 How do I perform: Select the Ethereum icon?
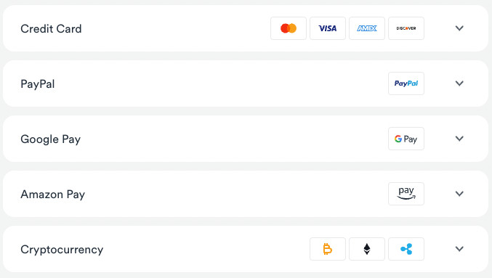click(x=367, y=249)
